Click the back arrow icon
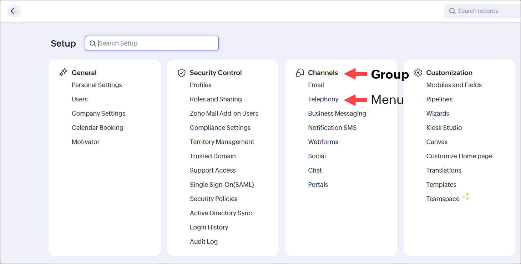 (14, 11)
